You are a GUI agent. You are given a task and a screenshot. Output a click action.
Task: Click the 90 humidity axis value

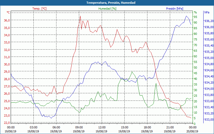pos(196,23)
